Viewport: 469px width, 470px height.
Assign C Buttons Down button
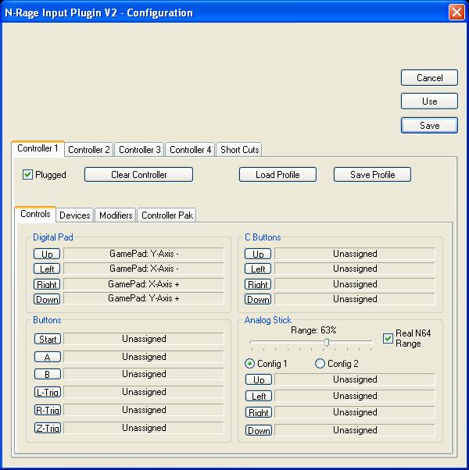258,299
